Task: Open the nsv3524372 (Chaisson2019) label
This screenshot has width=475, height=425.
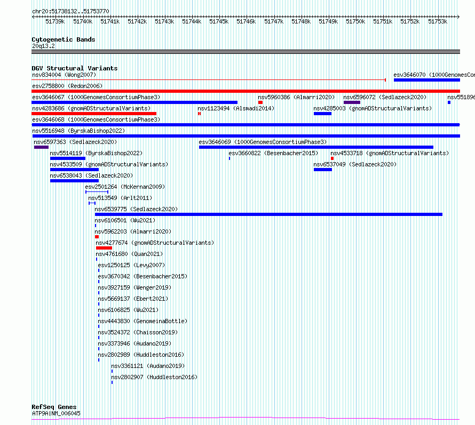Action: pyautogui.click(x=138, y=332)
